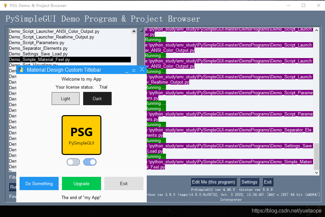Click the lightbulb icon in PSG Demo titlebar
Viewport: 325px width, 217px height.
coord(5,6)
